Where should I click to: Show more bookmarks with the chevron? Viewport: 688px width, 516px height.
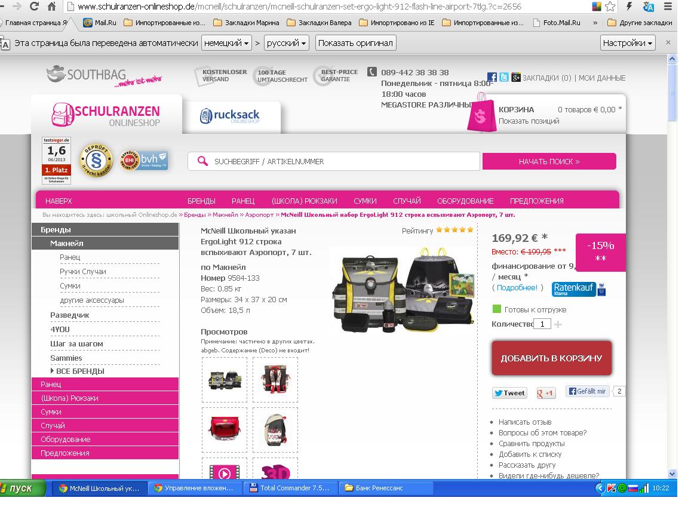pos(595,23)
